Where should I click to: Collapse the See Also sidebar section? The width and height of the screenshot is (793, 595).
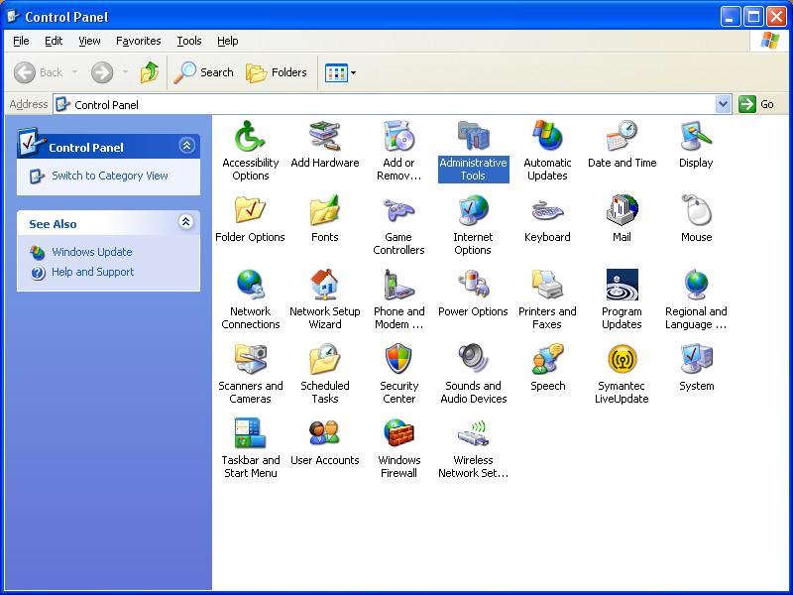pos(186,221)
